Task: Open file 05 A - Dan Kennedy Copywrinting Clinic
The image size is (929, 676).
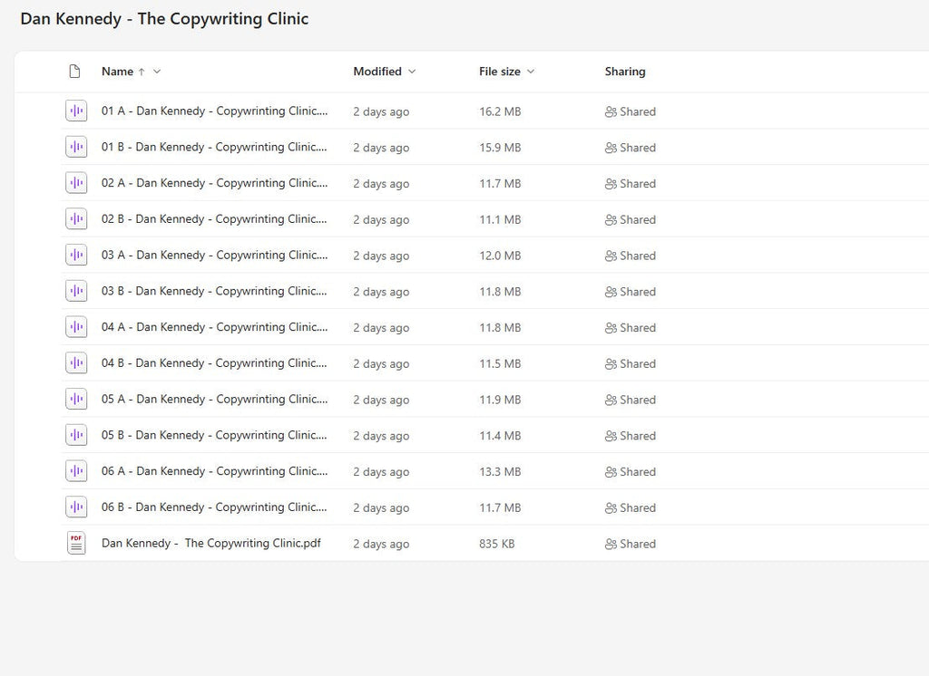Action: point(214,400)
